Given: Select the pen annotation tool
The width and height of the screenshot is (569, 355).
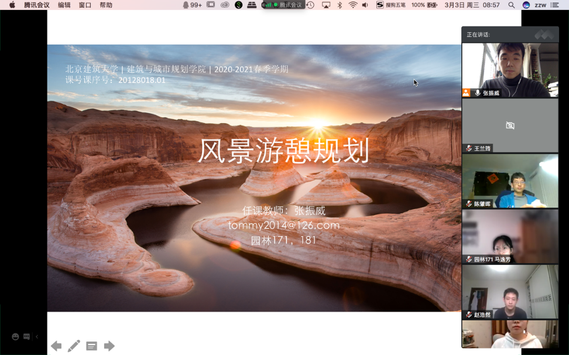Looking at the screenshot, I should [x=74, y=346].
